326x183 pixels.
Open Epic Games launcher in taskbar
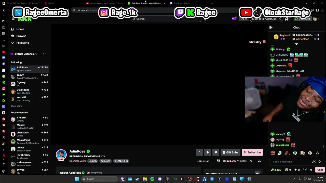[x=167, y=179]
